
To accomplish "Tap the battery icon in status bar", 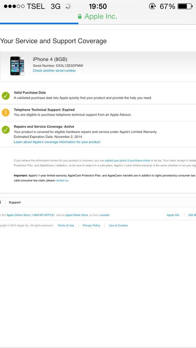I will click(185, 6).
